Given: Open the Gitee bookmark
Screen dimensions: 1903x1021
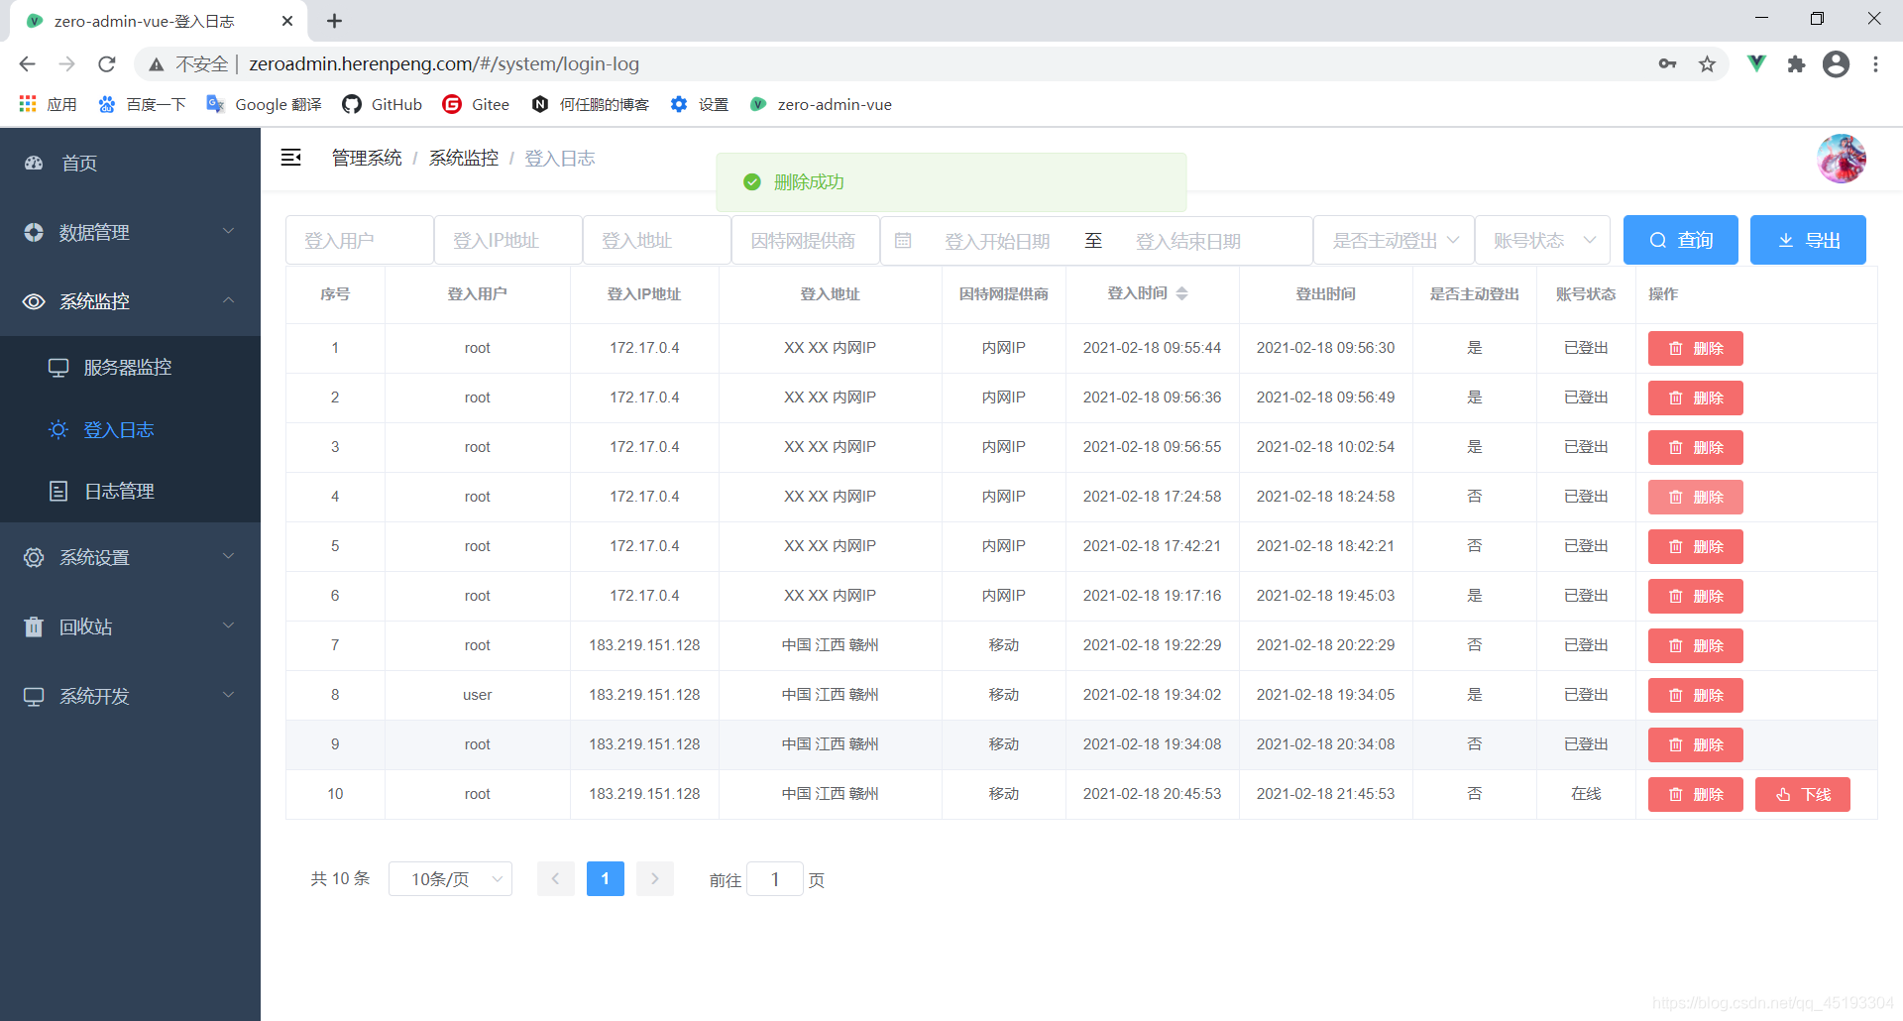Looking at the screenshot, I should click(x=476, y=104).
